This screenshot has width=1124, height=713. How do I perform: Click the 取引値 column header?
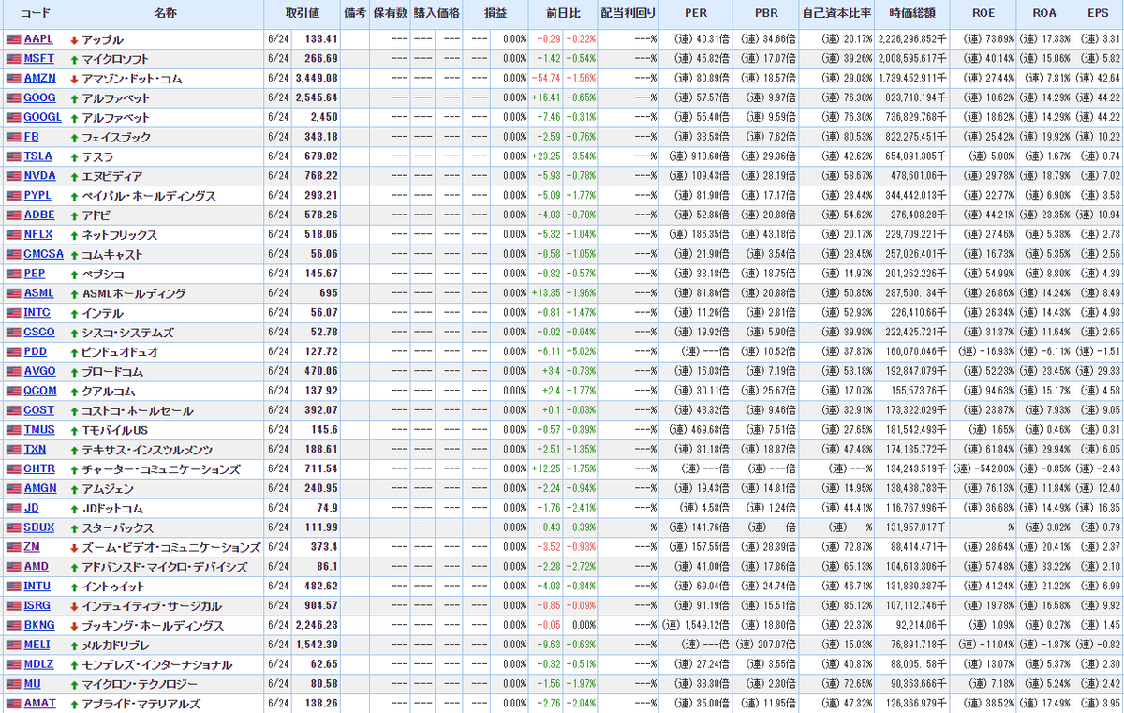click(x=301, y=15)
